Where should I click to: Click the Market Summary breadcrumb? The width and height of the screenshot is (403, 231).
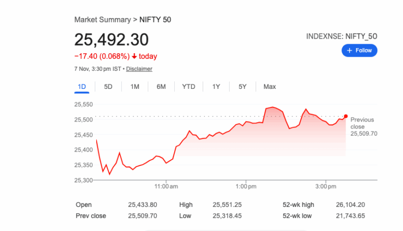[102, 20]
